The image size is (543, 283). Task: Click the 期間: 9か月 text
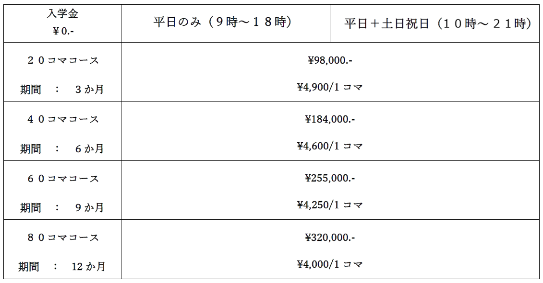click(x=62, y=208)
